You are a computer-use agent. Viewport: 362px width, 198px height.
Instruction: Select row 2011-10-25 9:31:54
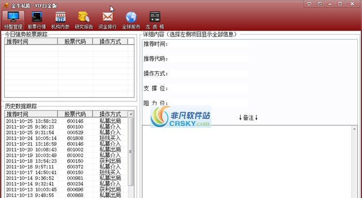(66, 132)
